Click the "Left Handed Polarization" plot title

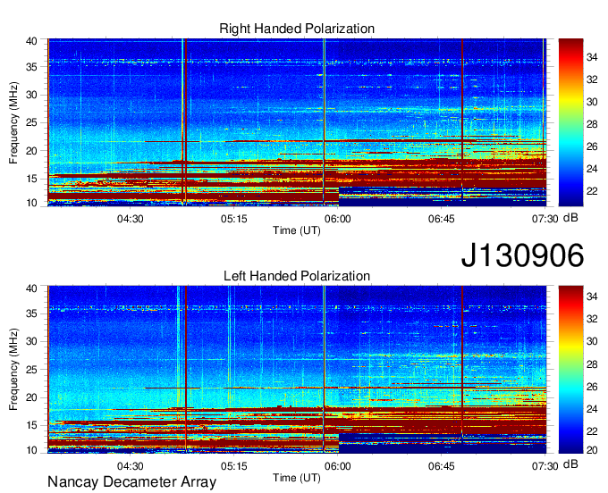tap(297, 276)
